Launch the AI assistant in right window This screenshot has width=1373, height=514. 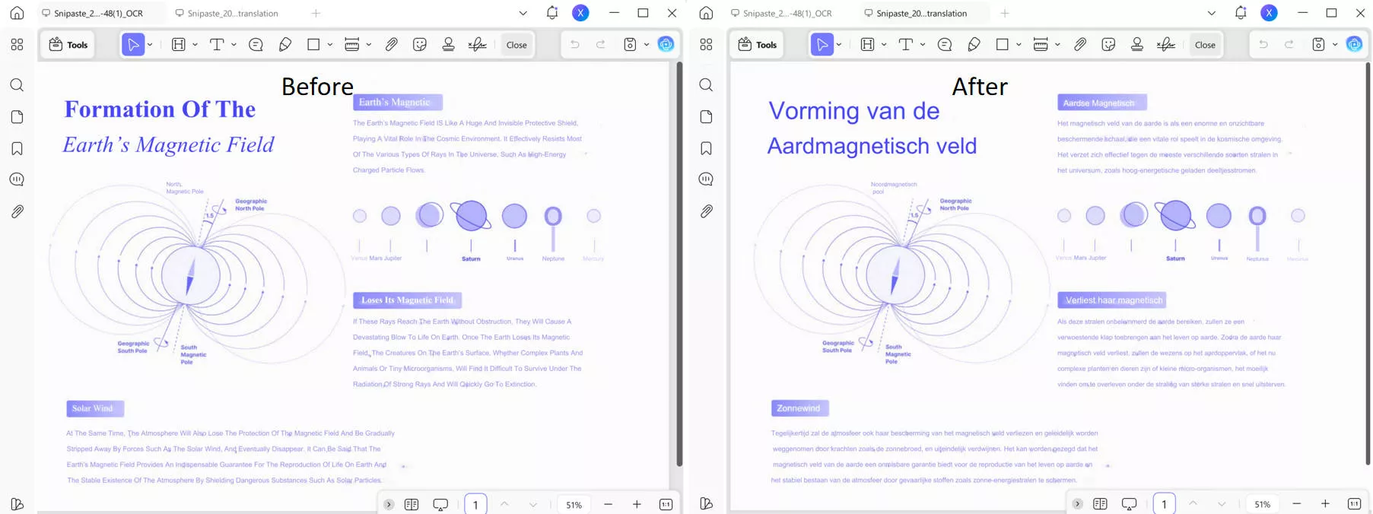pos(1355,45)
